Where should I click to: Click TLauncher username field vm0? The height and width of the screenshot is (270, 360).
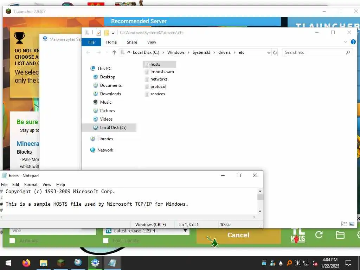(53, 231)
